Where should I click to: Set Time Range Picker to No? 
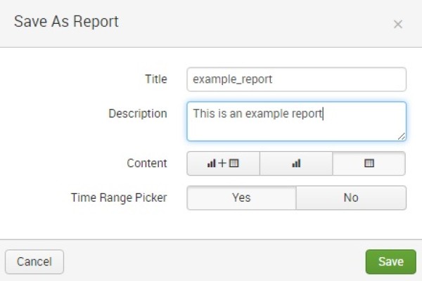coord(351,198)
